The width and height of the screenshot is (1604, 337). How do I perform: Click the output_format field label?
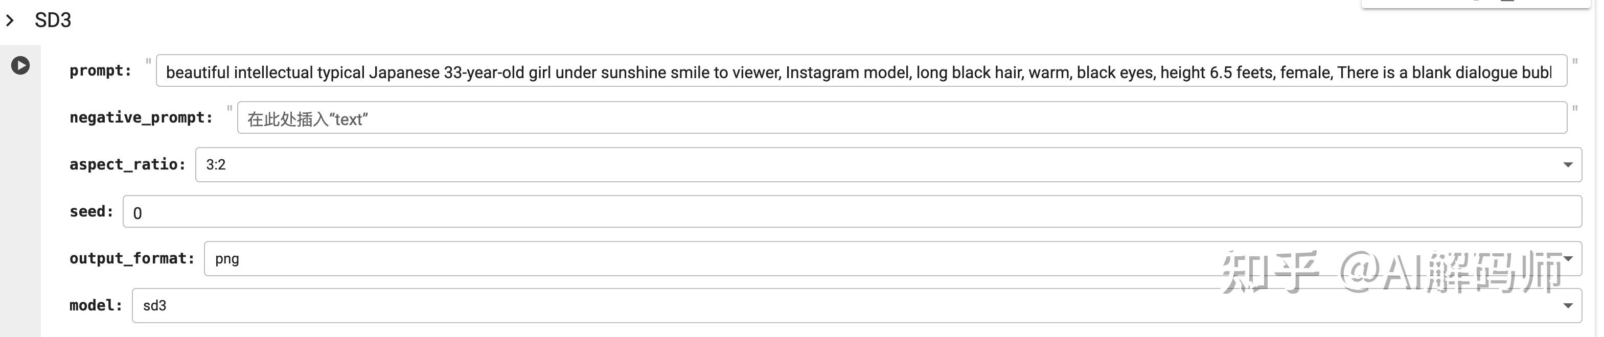(x=131, y=259)
